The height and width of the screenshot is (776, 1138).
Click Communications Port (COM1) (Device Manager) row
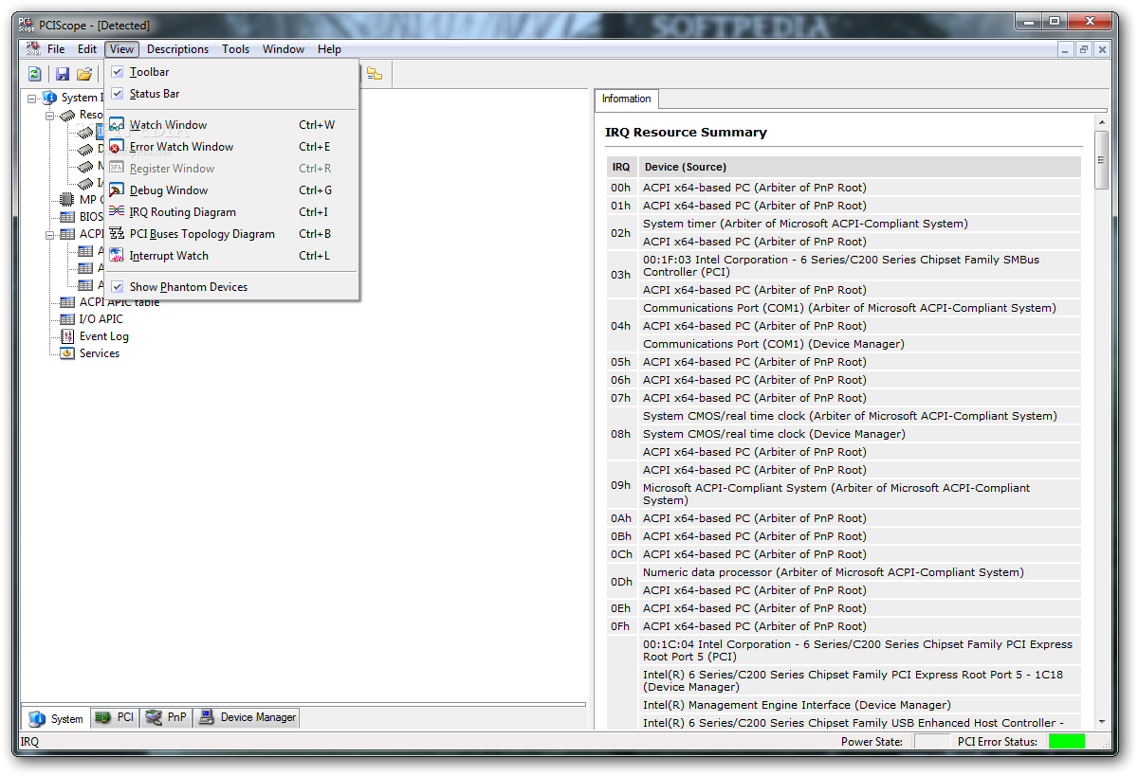coord(860,344)
